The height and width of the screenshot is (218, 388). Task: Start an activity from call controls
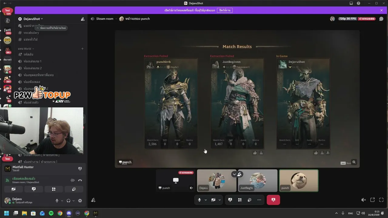240,200
